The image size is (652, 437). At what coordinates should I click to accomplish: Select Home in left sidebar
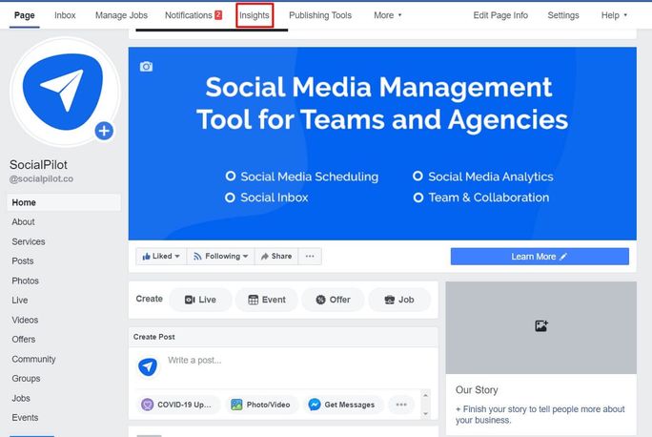click(64, 202)
